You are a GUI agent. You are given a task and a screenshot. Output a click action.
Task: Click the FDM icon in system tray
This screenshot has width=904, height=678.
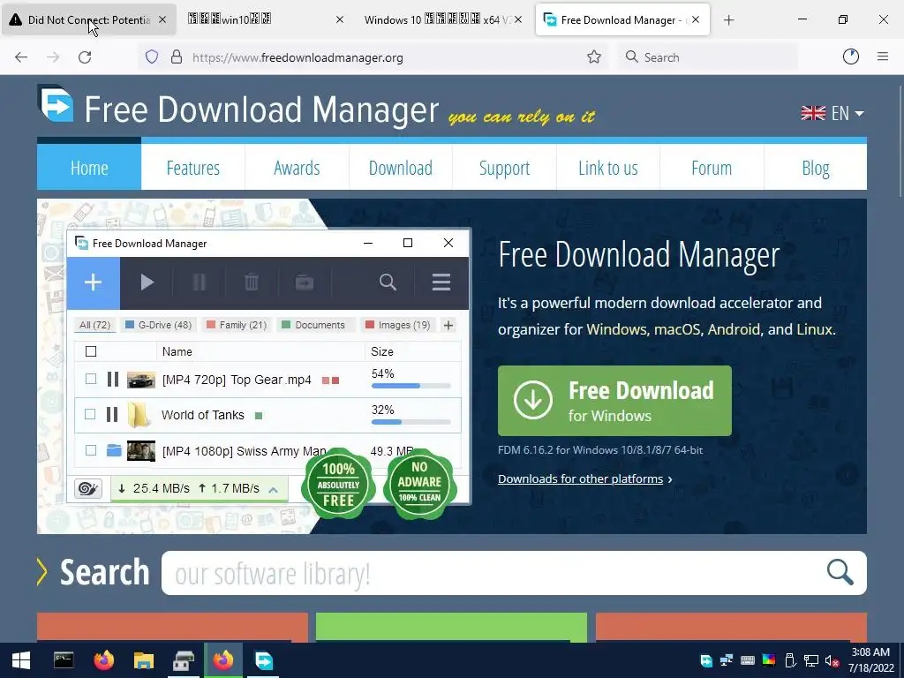coord(706,660)
